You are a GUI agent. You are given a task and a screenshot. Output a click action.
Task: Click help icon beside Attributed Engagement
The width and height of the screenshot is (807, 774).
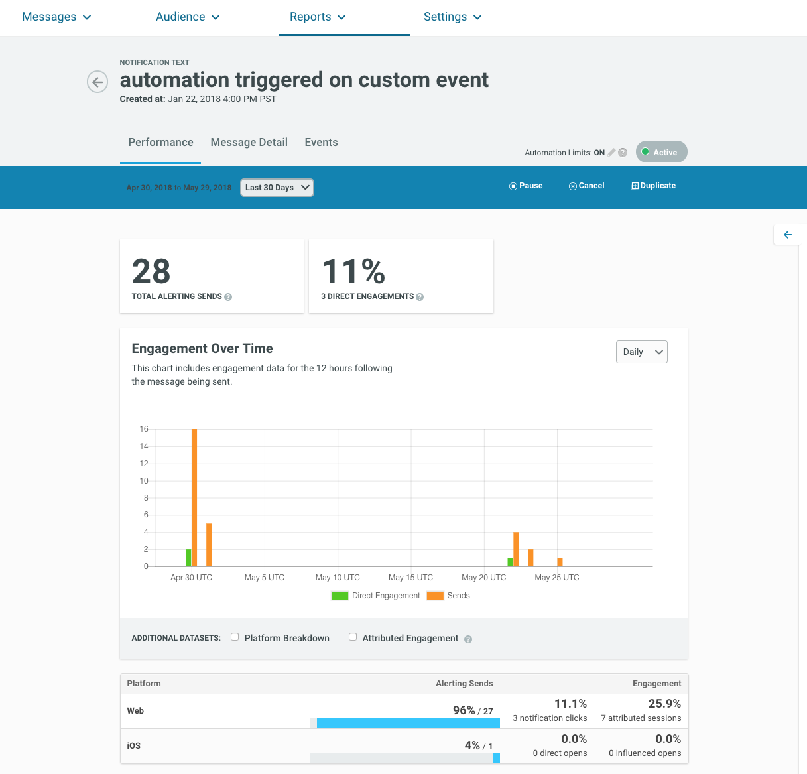(x=468, y=639)
